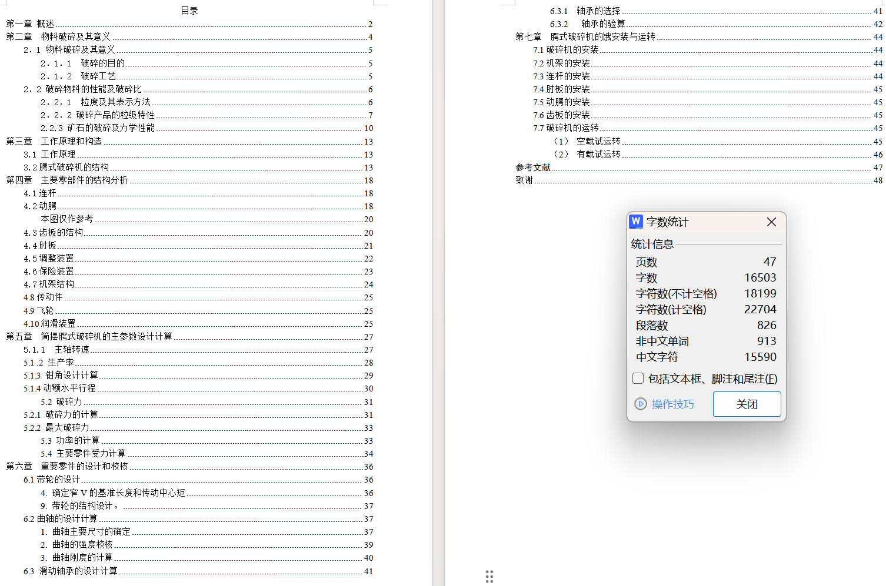Click the 4.4 肘板 entry
The width and height of the screenshot is (886, 586).
pos(198,245)
